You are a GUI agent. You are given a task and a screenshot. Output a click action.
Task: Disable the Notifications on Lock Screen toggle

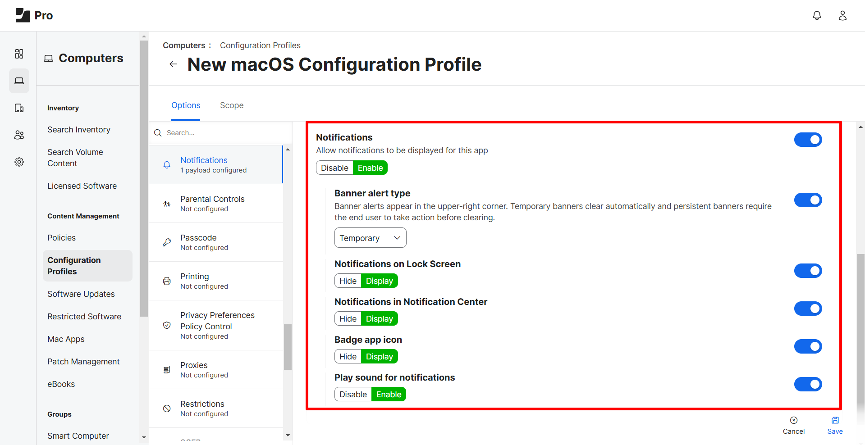(808, 271)
